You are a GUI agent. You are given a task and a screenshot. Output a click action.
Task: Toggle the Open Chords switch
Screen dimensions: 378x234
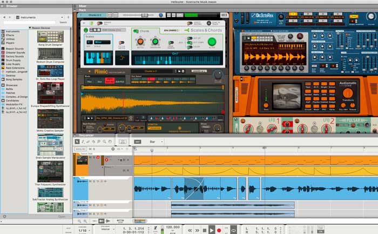coord(171,43)
